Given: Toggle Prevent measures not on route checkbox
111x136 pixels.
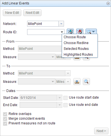Looking at the screenshot, I should (5, 124).
